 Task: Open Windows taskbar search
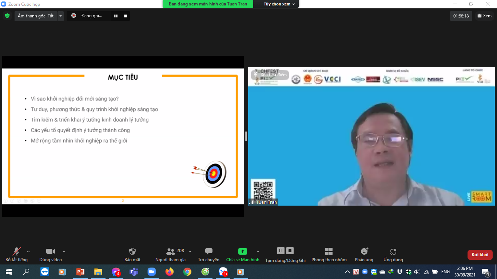(x=26, y=272)
